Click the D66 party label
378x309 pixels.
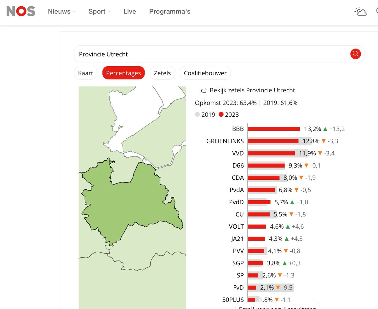[x=238, y=166]
